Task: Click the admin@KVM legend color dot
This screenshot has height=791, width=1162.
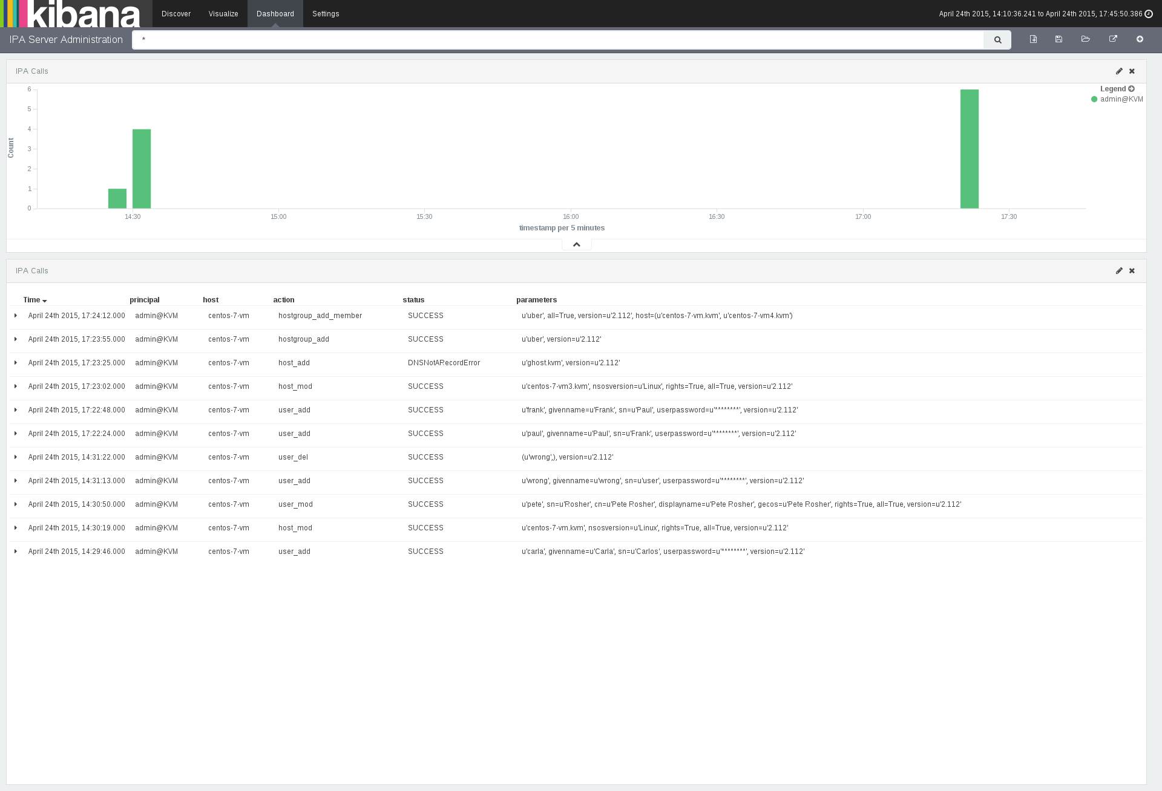Action: pyautogui.click(x=1094, y=99)
